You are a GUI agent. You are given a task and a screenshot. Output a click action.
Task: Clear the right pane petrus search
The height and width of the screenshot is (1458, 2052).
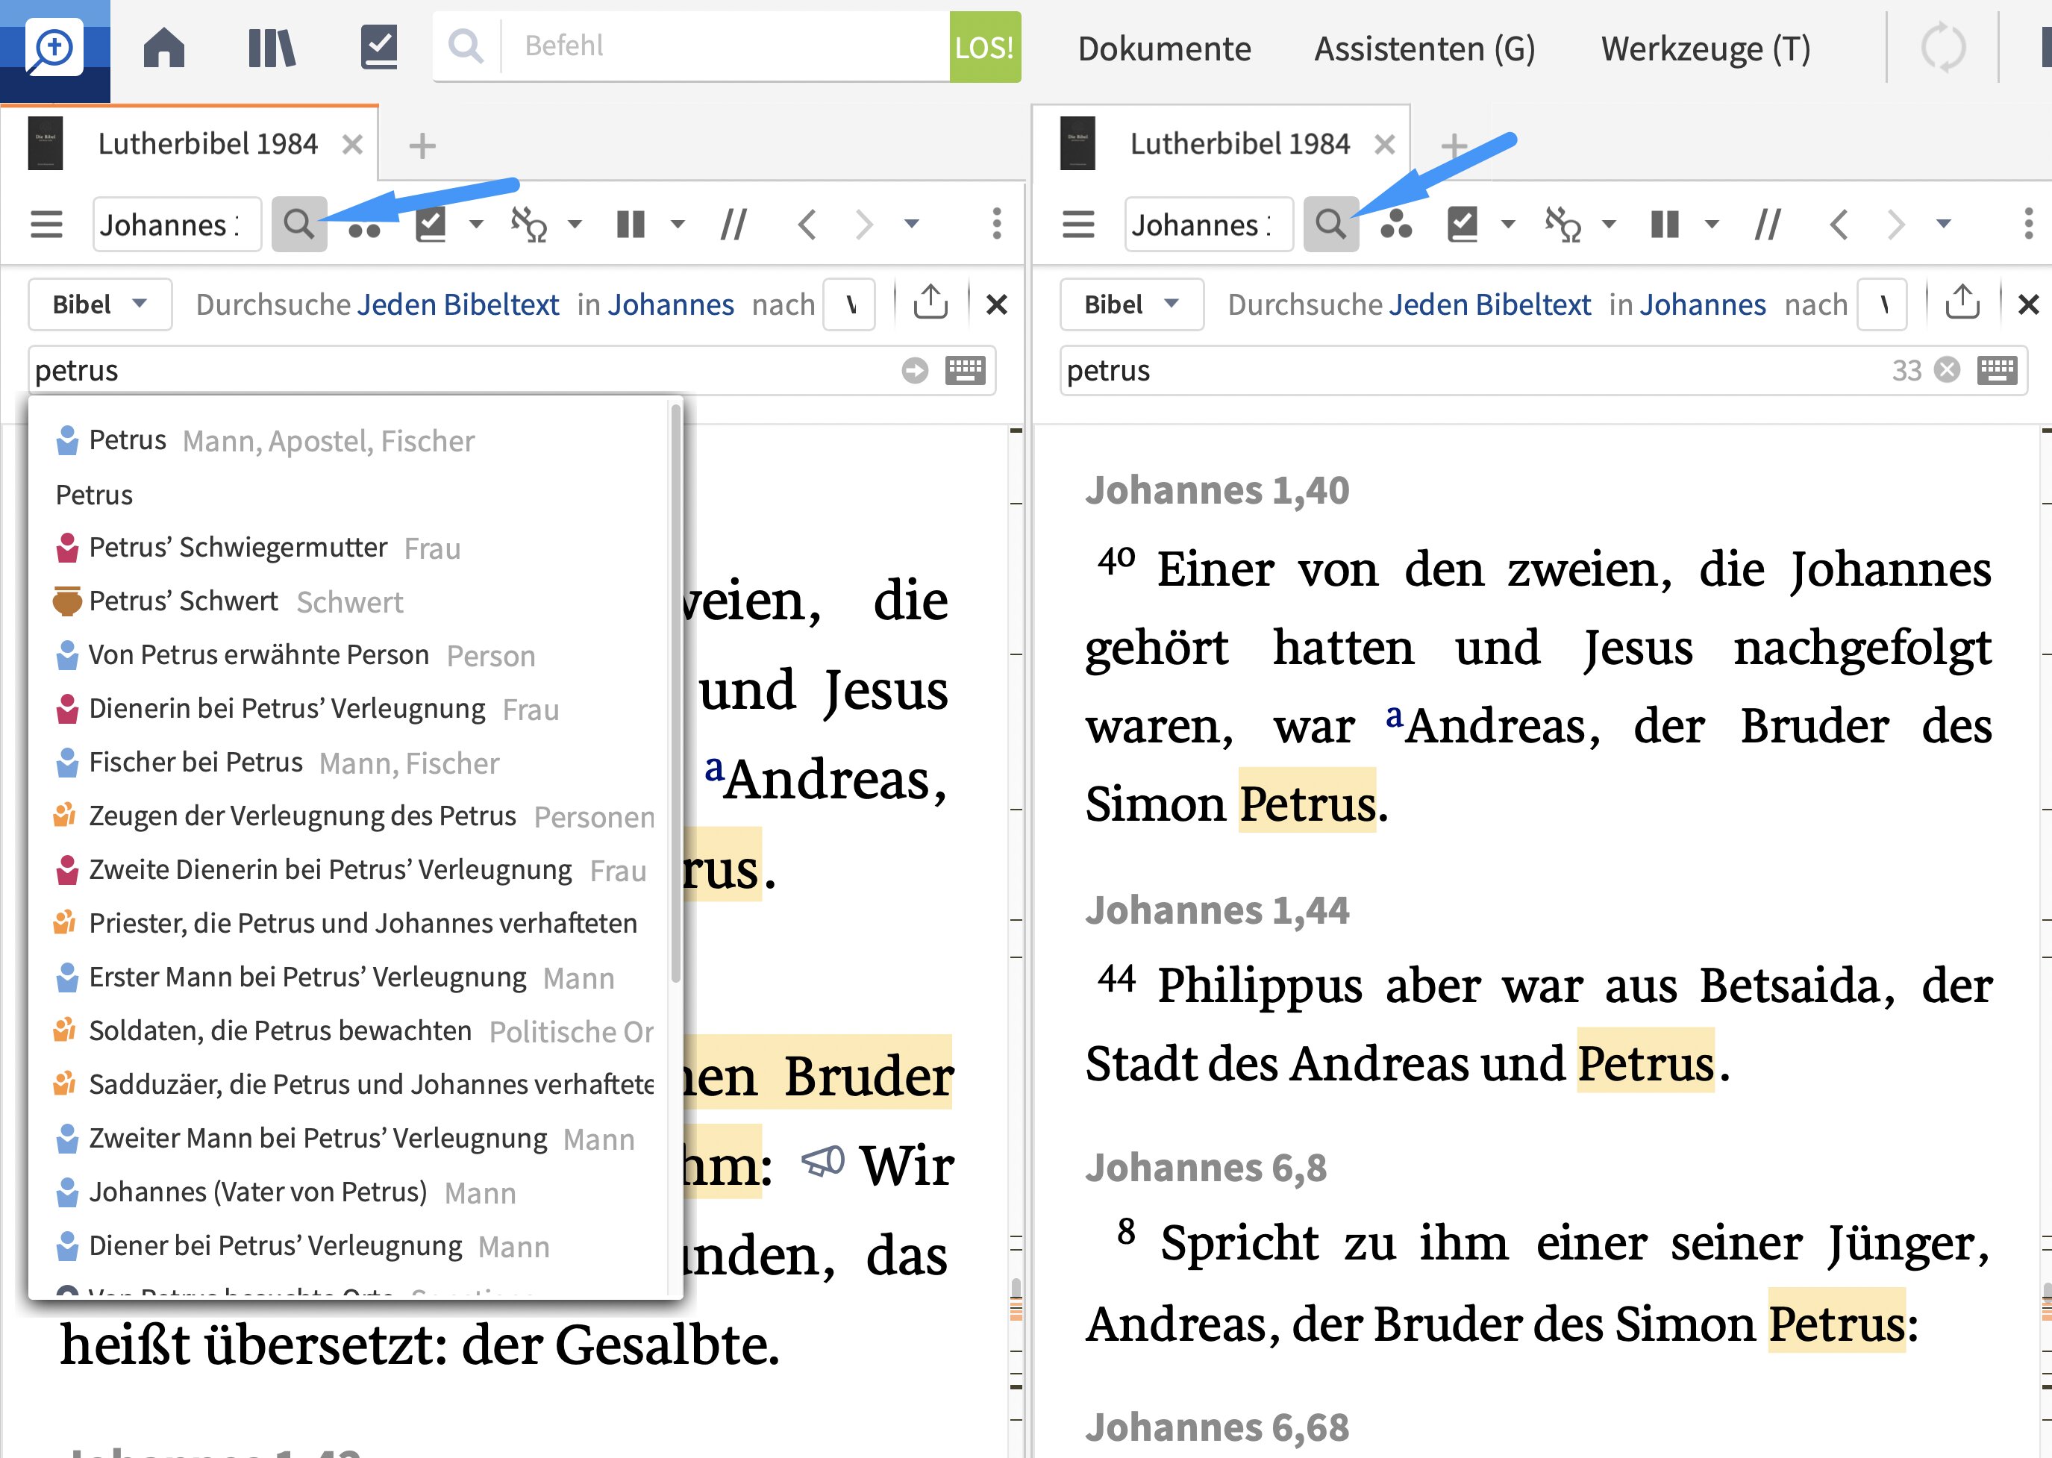point(1947,370)
